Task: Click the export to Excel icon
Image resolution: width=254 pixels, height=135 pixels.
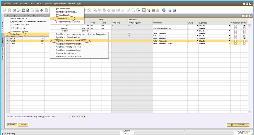Action: click(x=28, y=10)
